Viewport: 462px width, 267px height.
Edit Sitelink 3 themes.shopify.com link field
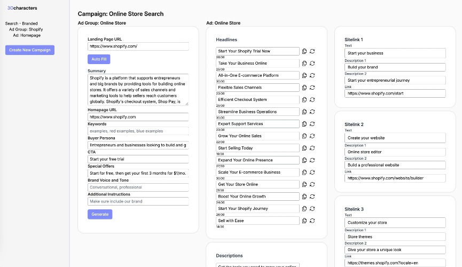[x=395, y=263]
